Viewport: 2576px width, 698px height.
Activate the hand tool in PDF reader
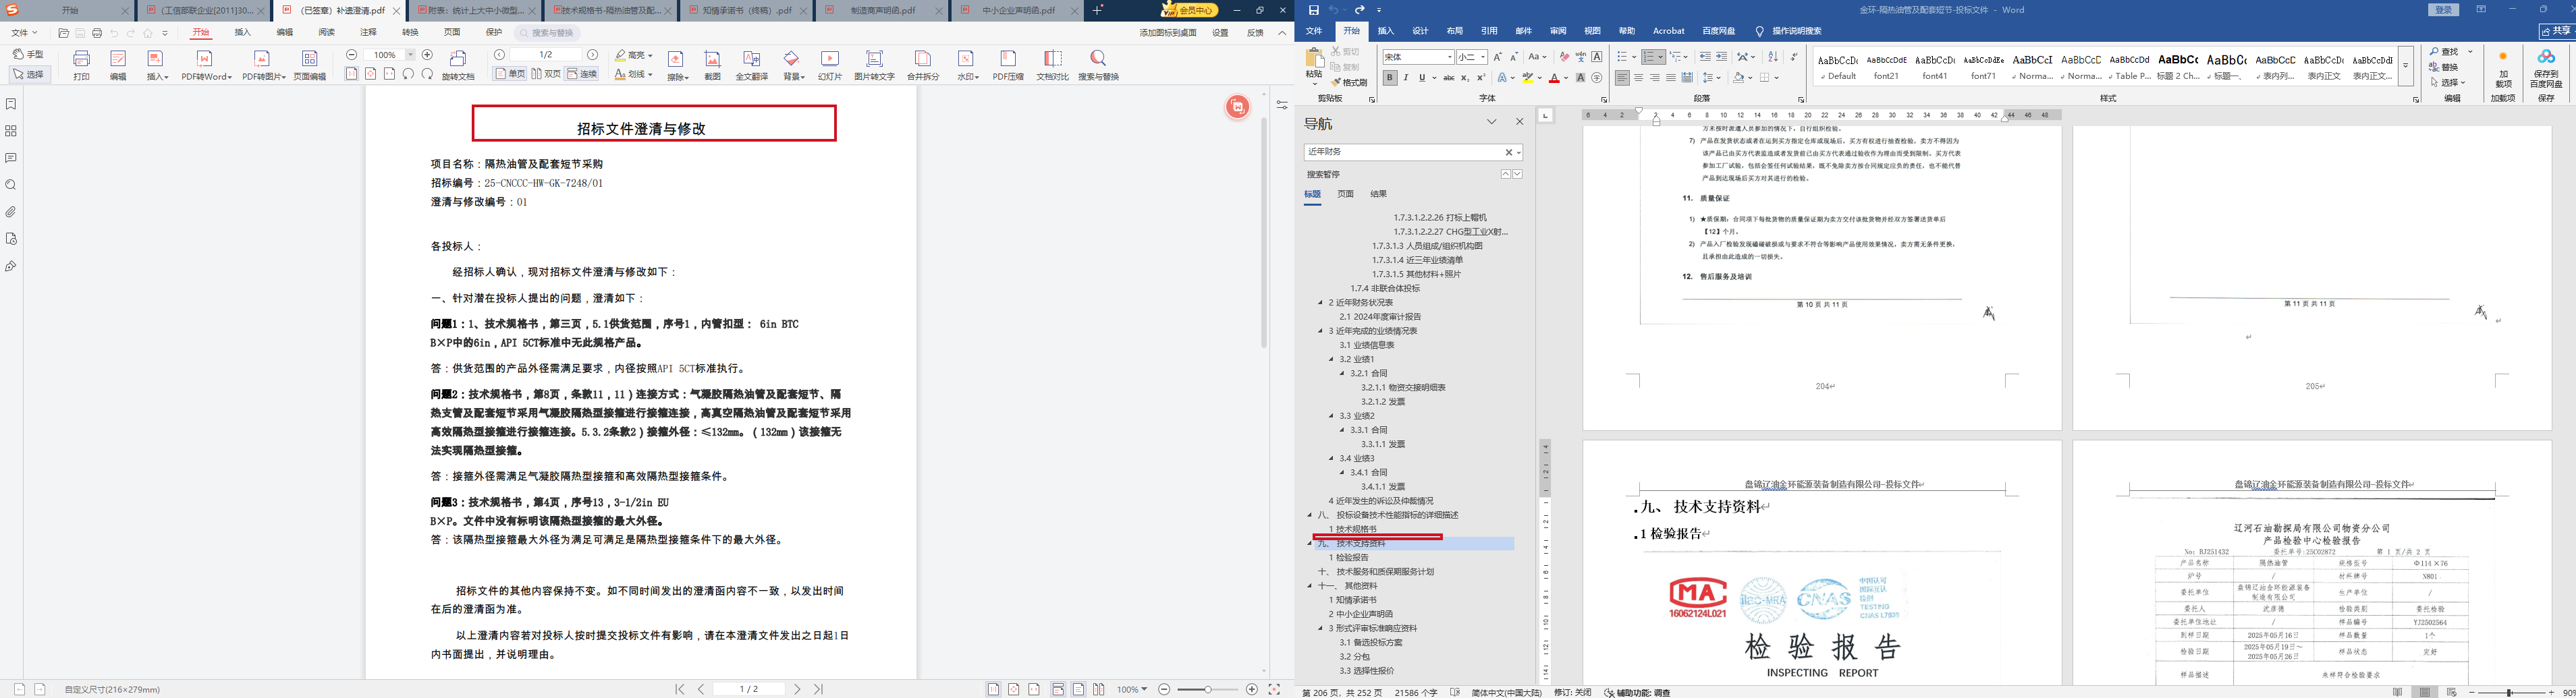point(29,54)
